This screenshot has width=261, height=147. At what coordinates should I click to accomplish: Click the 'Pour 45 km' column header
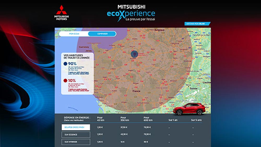click(100, 119)
